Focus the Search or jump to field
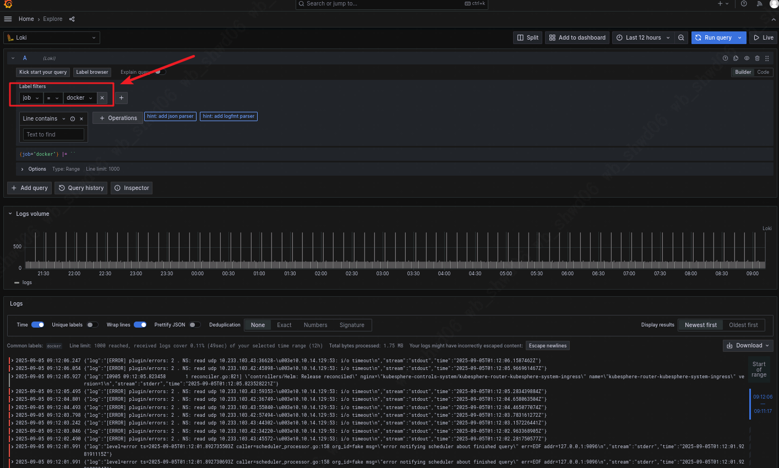Viewport: 779px width, 468px height. (391, 4)
